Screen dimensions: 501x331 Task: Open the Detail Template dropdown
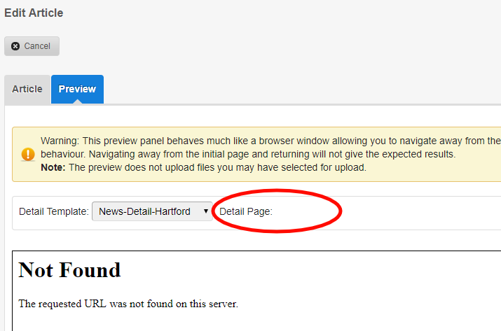pyautogui.click(x=152, y=211)
